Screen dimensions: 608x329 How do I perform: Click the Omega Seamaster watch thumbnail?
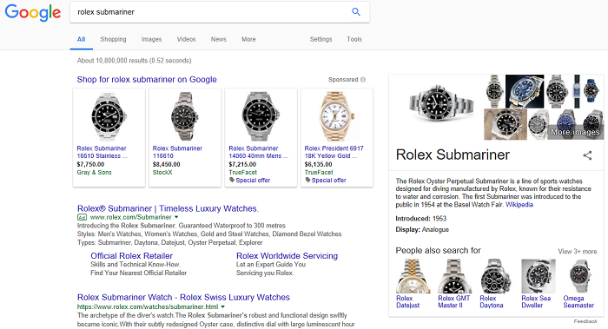coord(580,276)
